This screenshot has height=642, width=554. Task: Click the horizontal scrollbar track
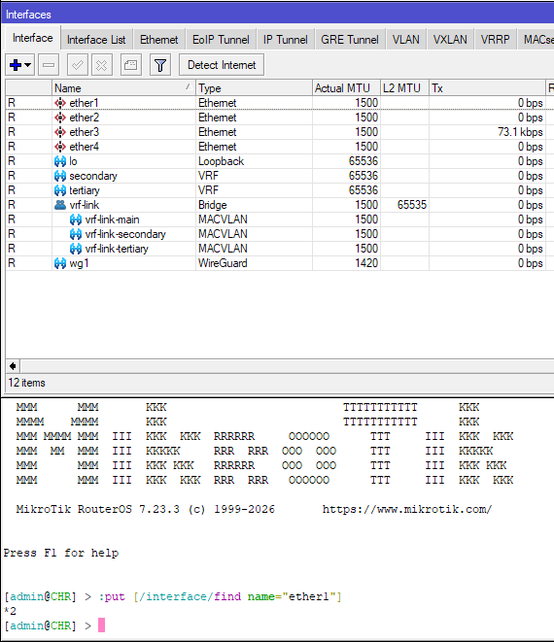coord(287,366)
